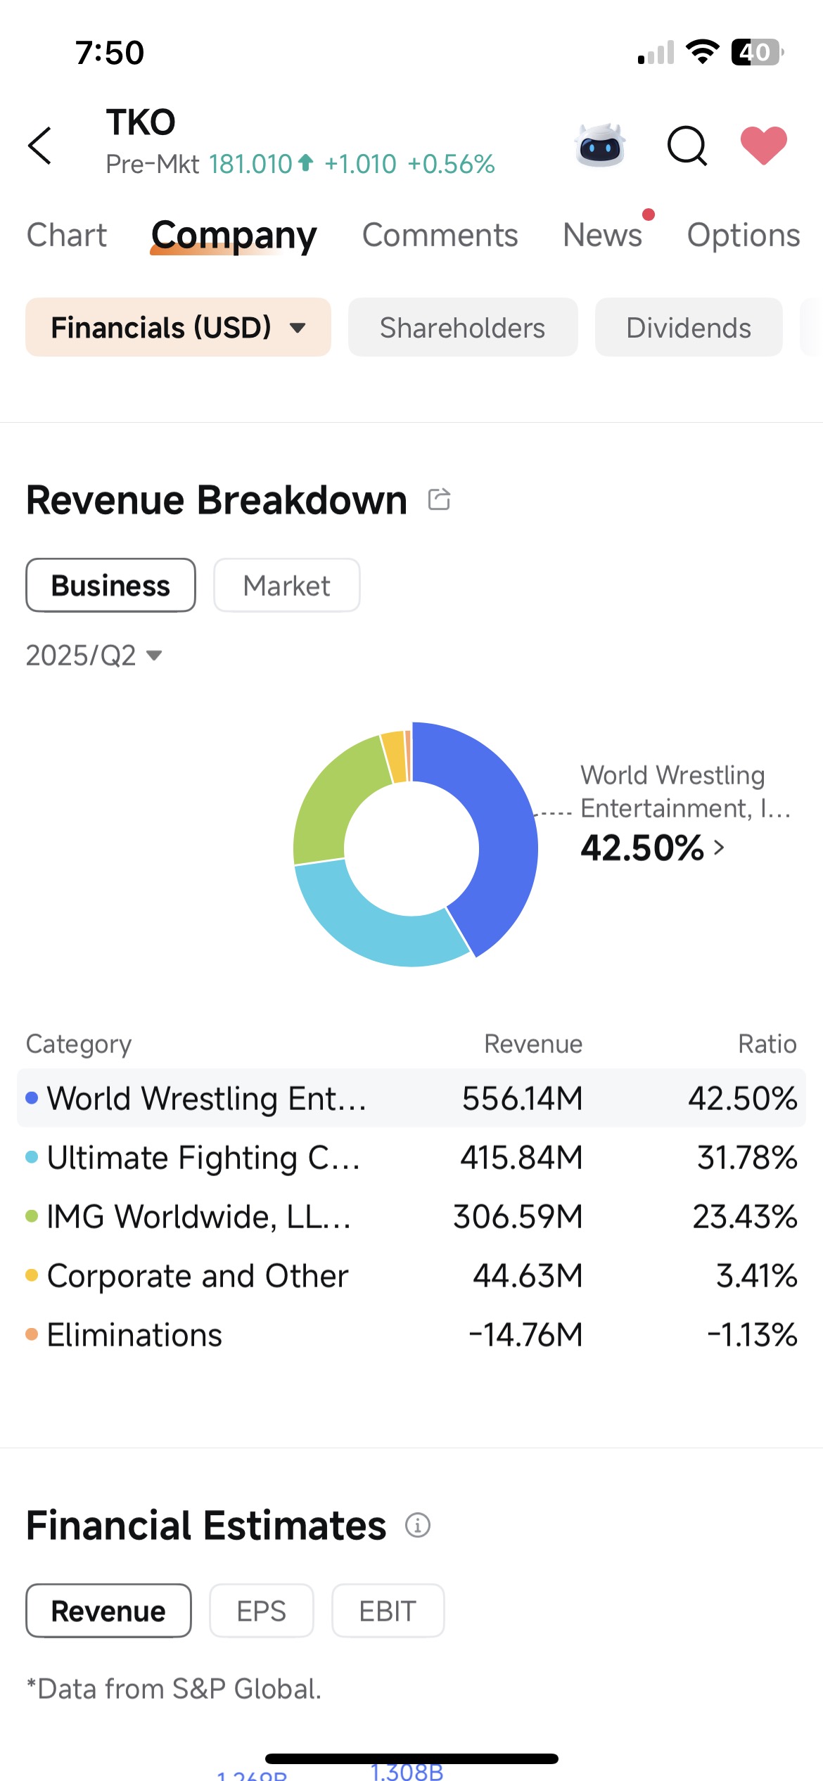This screenshot has width=823, height=1781.
Task: Tap the cellular signal bars icon
Action: [x=656, y=52]
